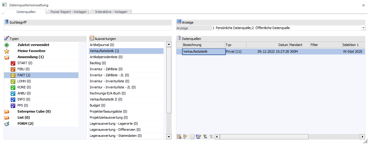Click the Selektion 1 column header
The image size is (369, 145).
coord(353,45)
